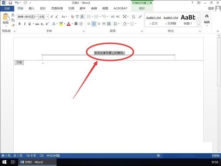The image size is (221, 166).
Task: Click the Align Right icon
Action: click(99, 24)
